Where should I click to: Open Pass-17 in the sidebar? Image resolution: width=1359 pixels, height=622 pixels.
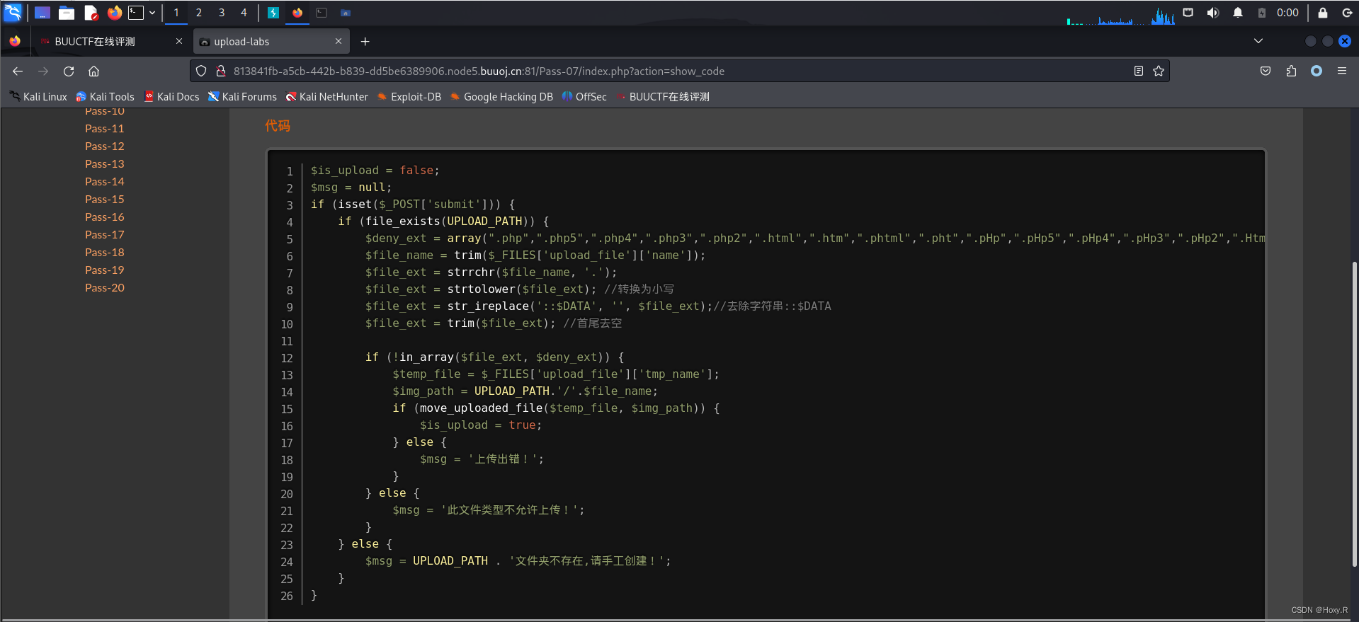coord(105,235)
